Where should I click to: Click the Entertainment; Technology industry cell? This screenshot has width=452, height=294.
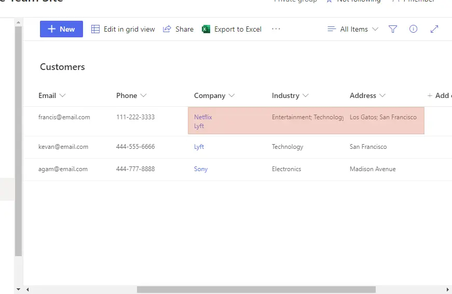308,117
